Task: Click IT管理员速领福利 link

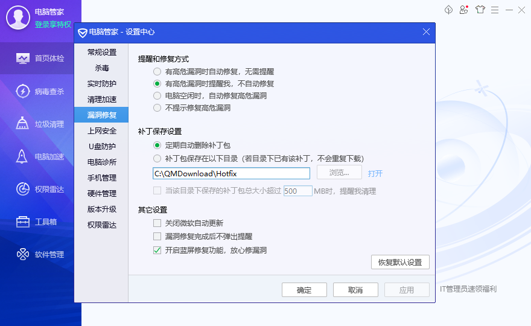Action: click(x=468, y=289)
